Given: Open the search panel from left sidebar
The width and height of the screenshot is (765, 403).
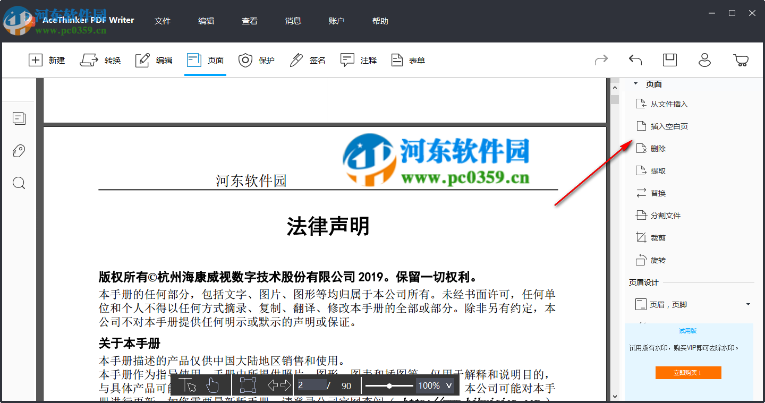Looking at the screenshot, I should [19, 183].
